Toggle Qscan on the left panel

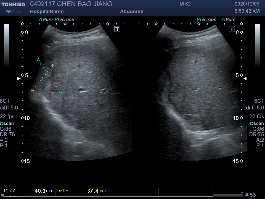pyautogui.click(x=7, y=124)
